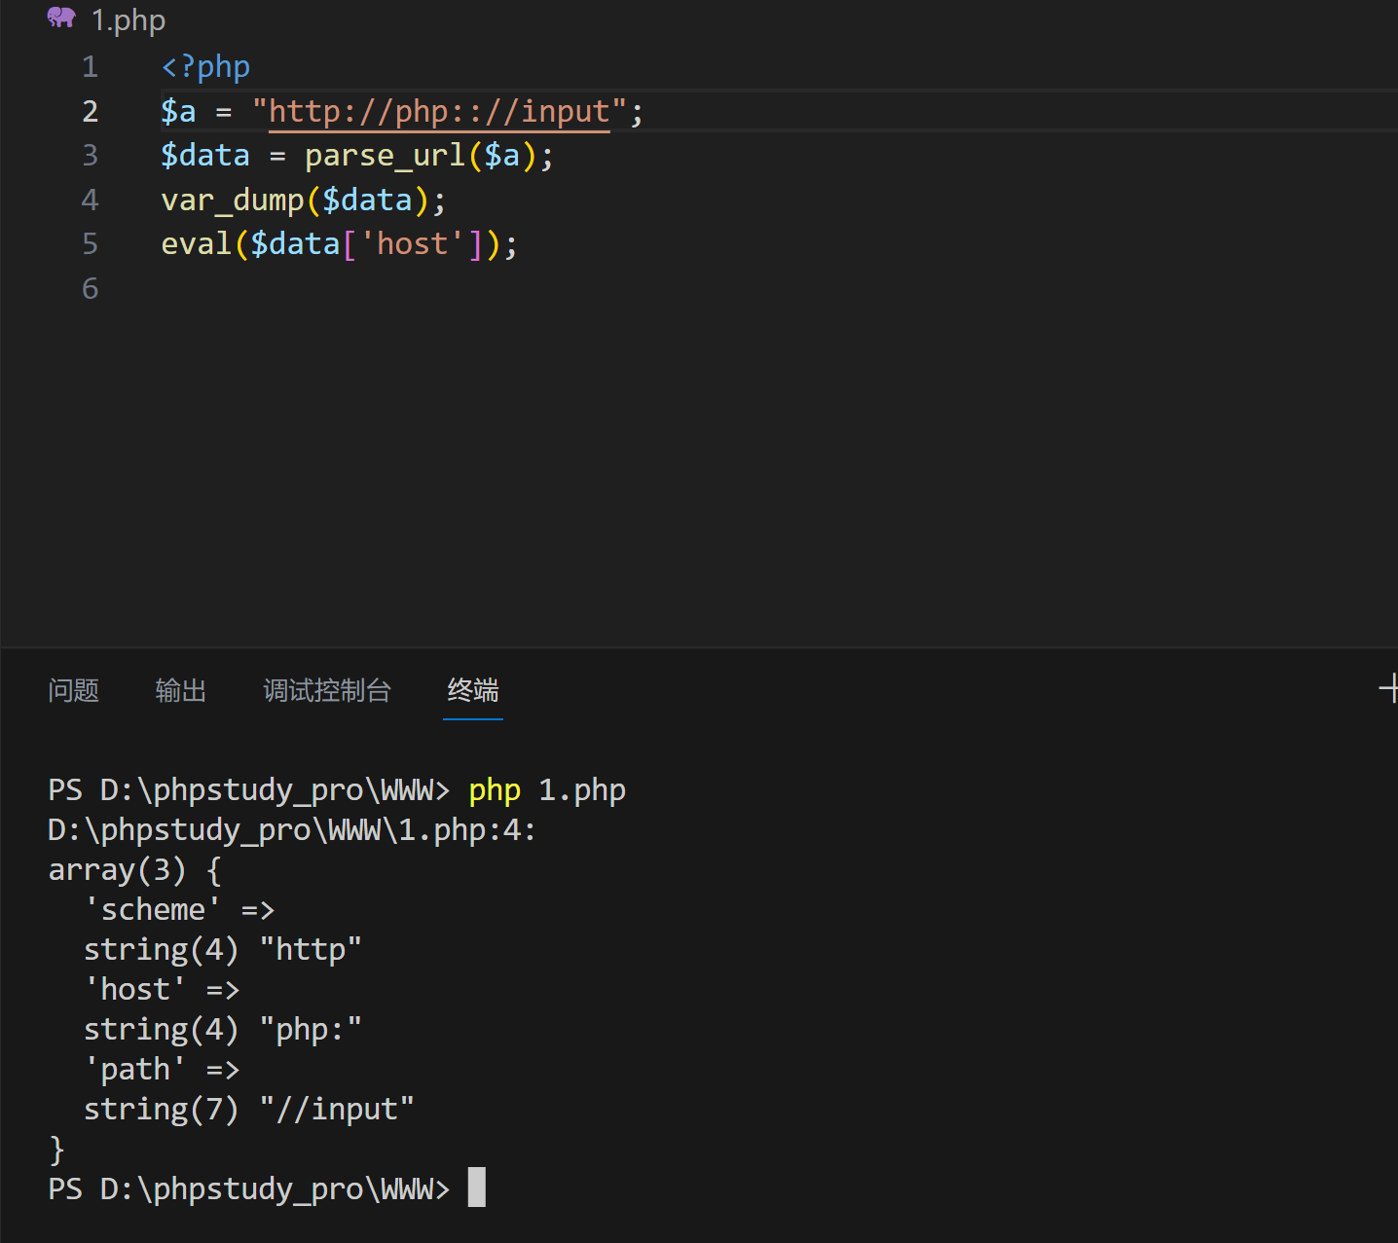This screenshot has height=1243, width=1398.
Task: Click line number 2 in gutter
Action: click(x=91, y=111)
